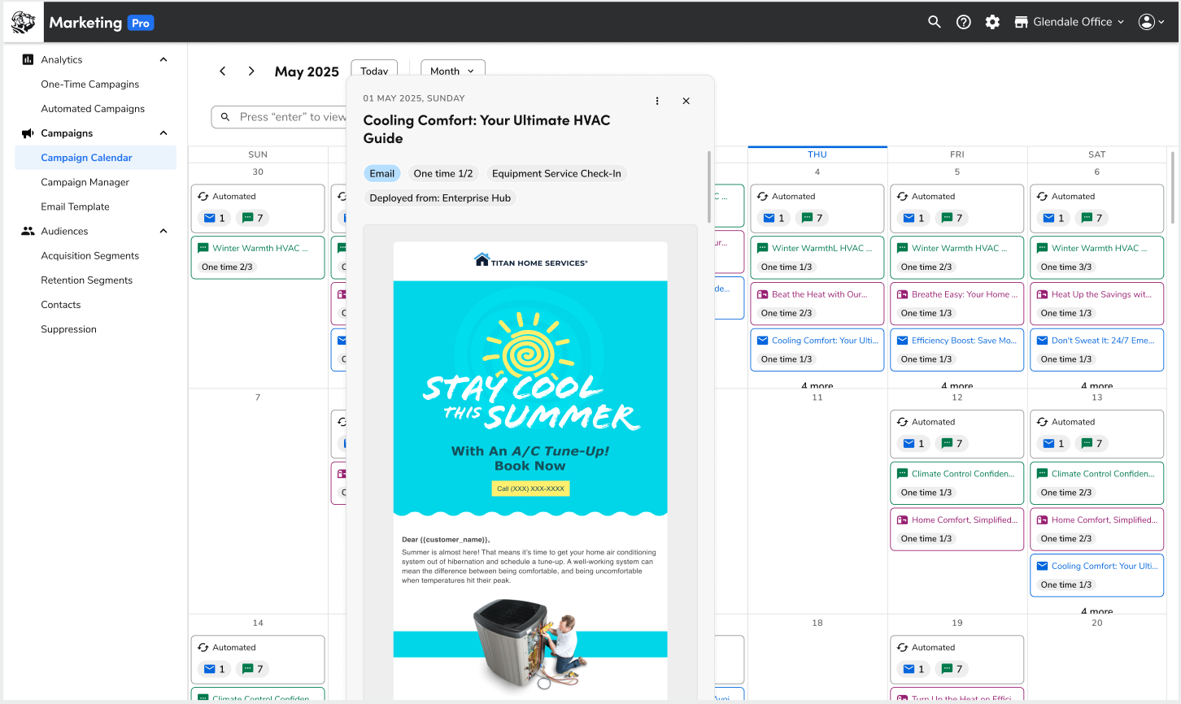
Task: Show 4 more campaigns on Thursday 4
Action: (x=817, y=386)
